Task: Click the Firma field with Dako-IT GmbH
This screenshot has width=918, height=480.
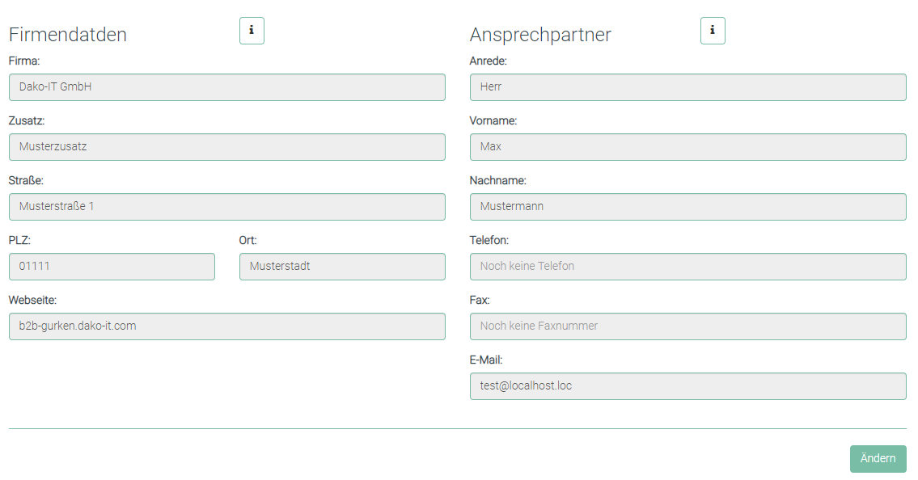Action: [226, 87]
